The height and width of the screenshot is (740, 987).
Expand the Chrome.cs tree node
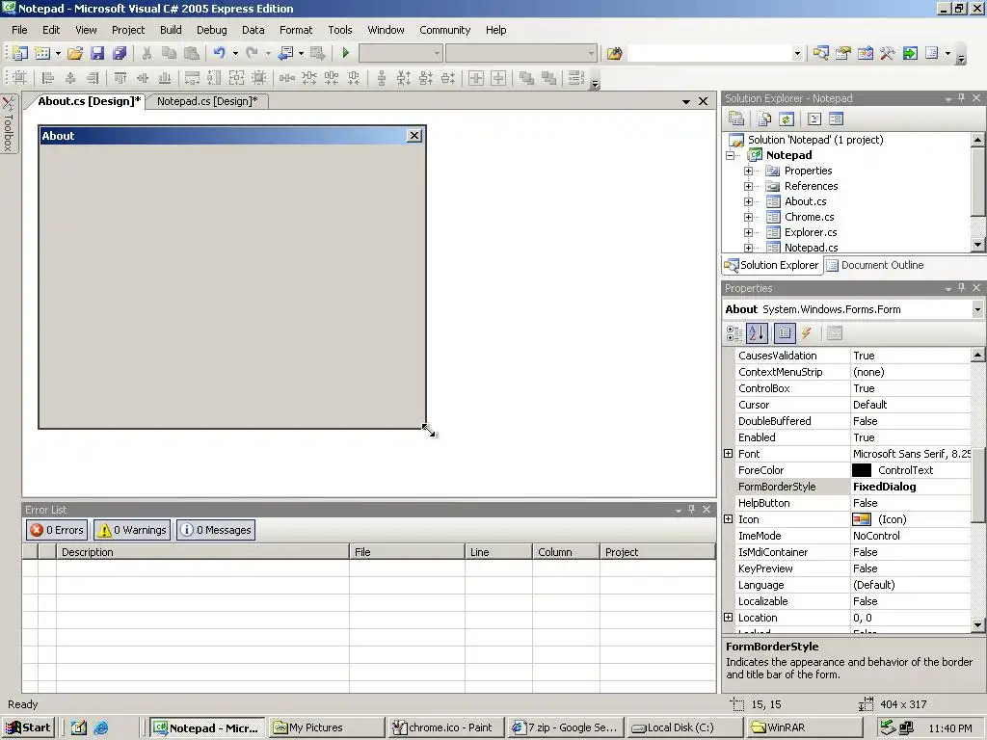click(x=748, y=217)
